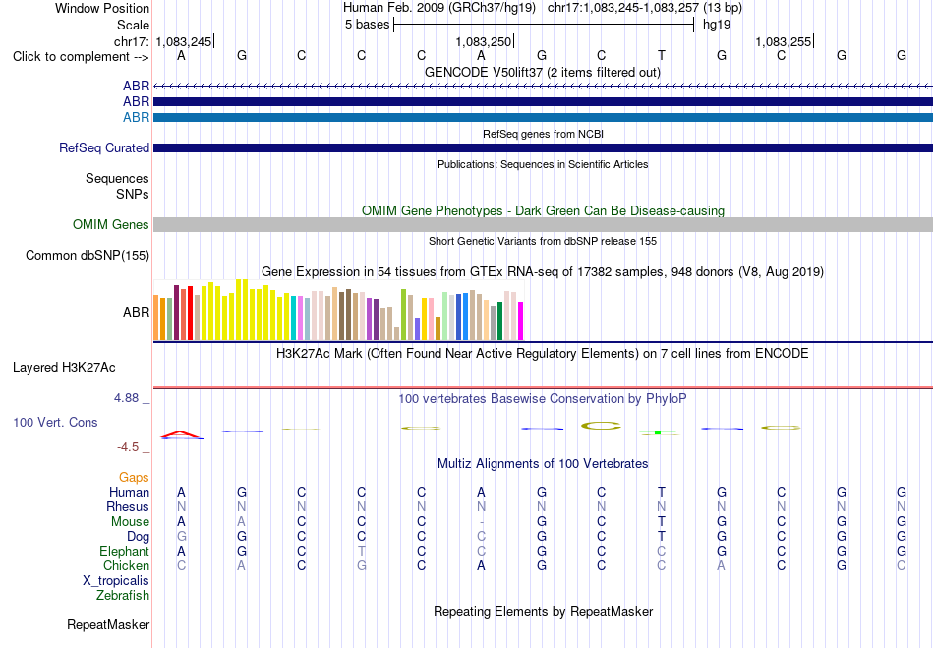Click the 'Click to complement -->' label
Viewport: 934px width, 648px height.
point(81,57)
